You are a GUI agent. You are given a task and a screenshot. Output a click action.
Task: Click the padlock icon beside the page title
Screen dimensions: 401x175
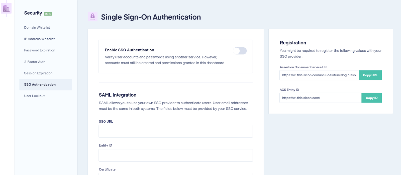92,17
